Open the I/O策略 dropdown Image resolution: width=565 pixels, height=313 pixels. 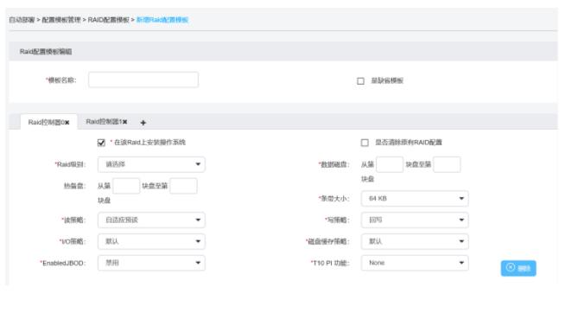151,241
